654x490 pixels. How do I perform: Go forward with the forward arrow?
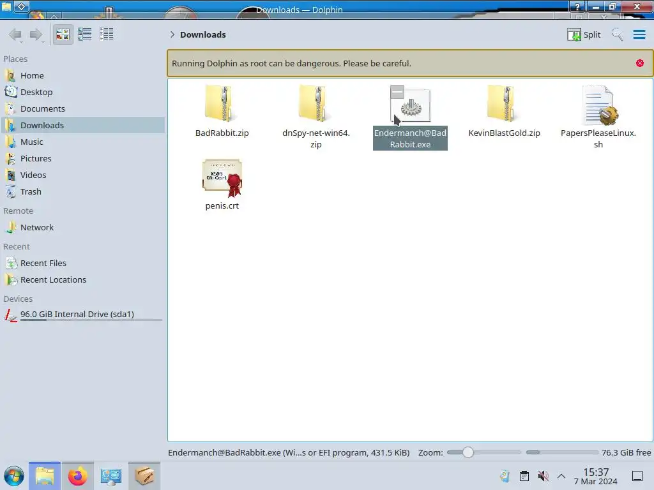(x=36, y=34)
